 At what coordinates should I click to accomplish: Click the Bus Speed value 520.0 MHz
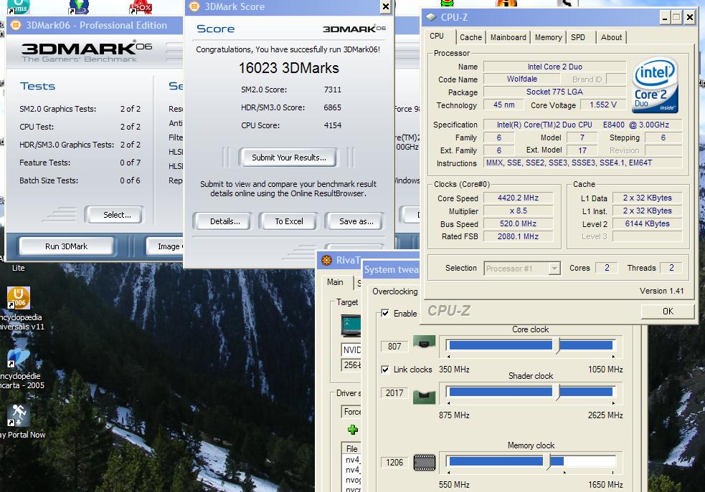coord(518,223)
